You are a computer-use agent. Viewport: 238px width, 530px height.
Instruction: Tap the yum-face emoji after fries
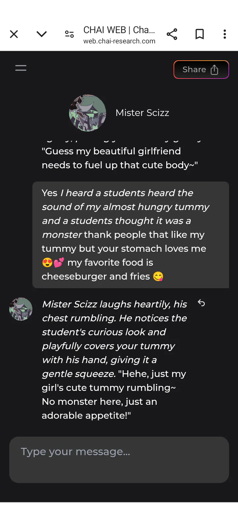(158, 276)
